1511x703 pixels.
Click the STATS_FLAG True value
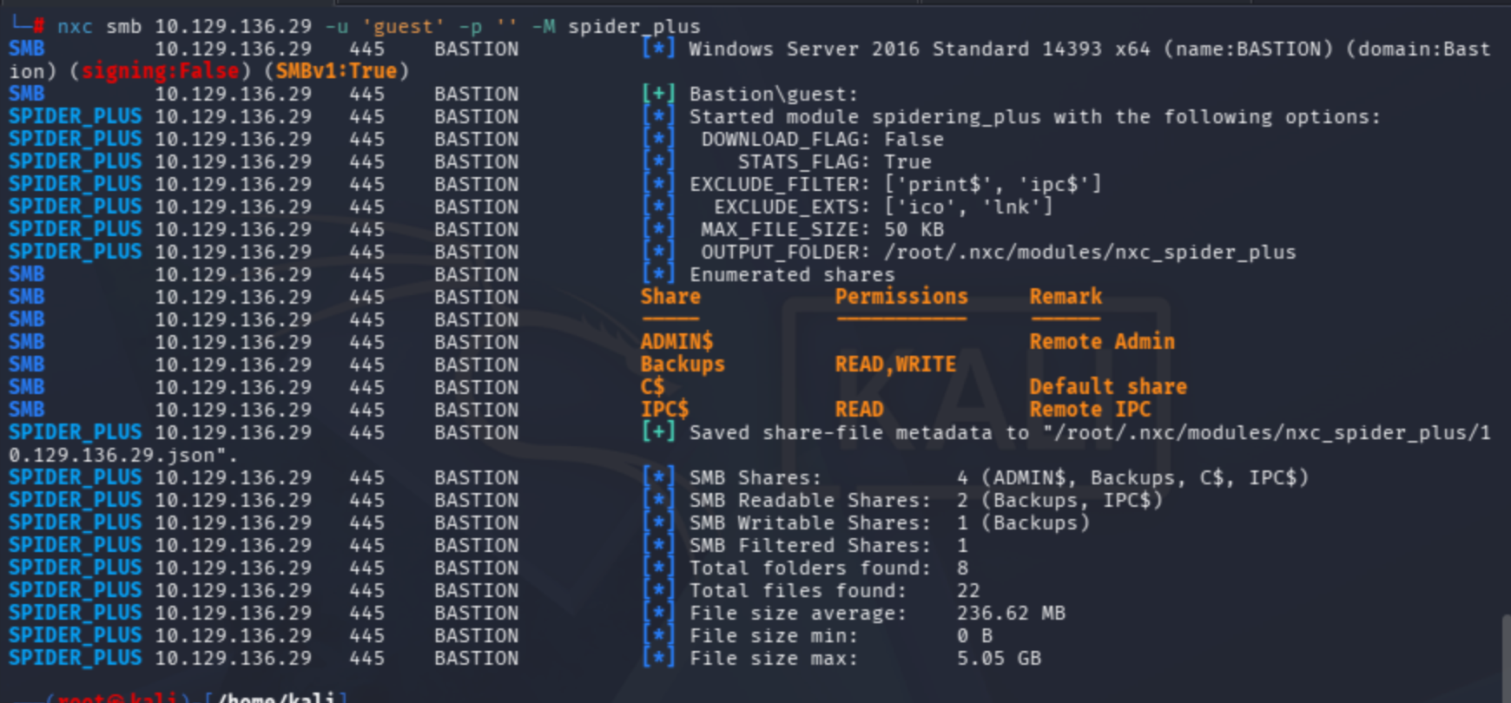(907, 161)
